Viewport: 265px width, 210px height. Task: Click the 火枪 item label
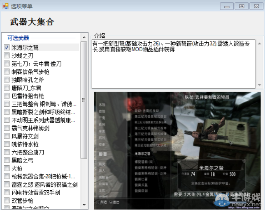17,169
